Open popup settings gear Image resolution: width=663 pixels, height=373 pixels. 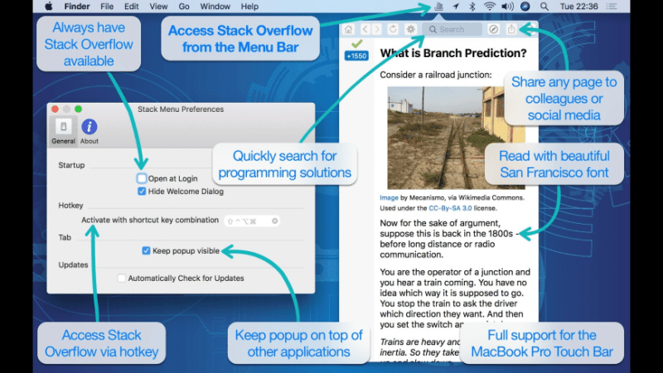point(410,29)
